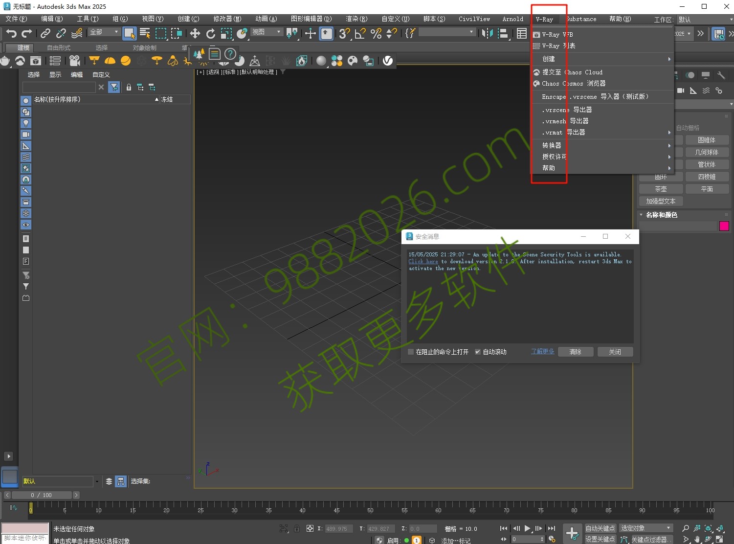Toggle the scene explorer filter funnel button
This screenshot has height=544, width=734.
click(114, 87)
